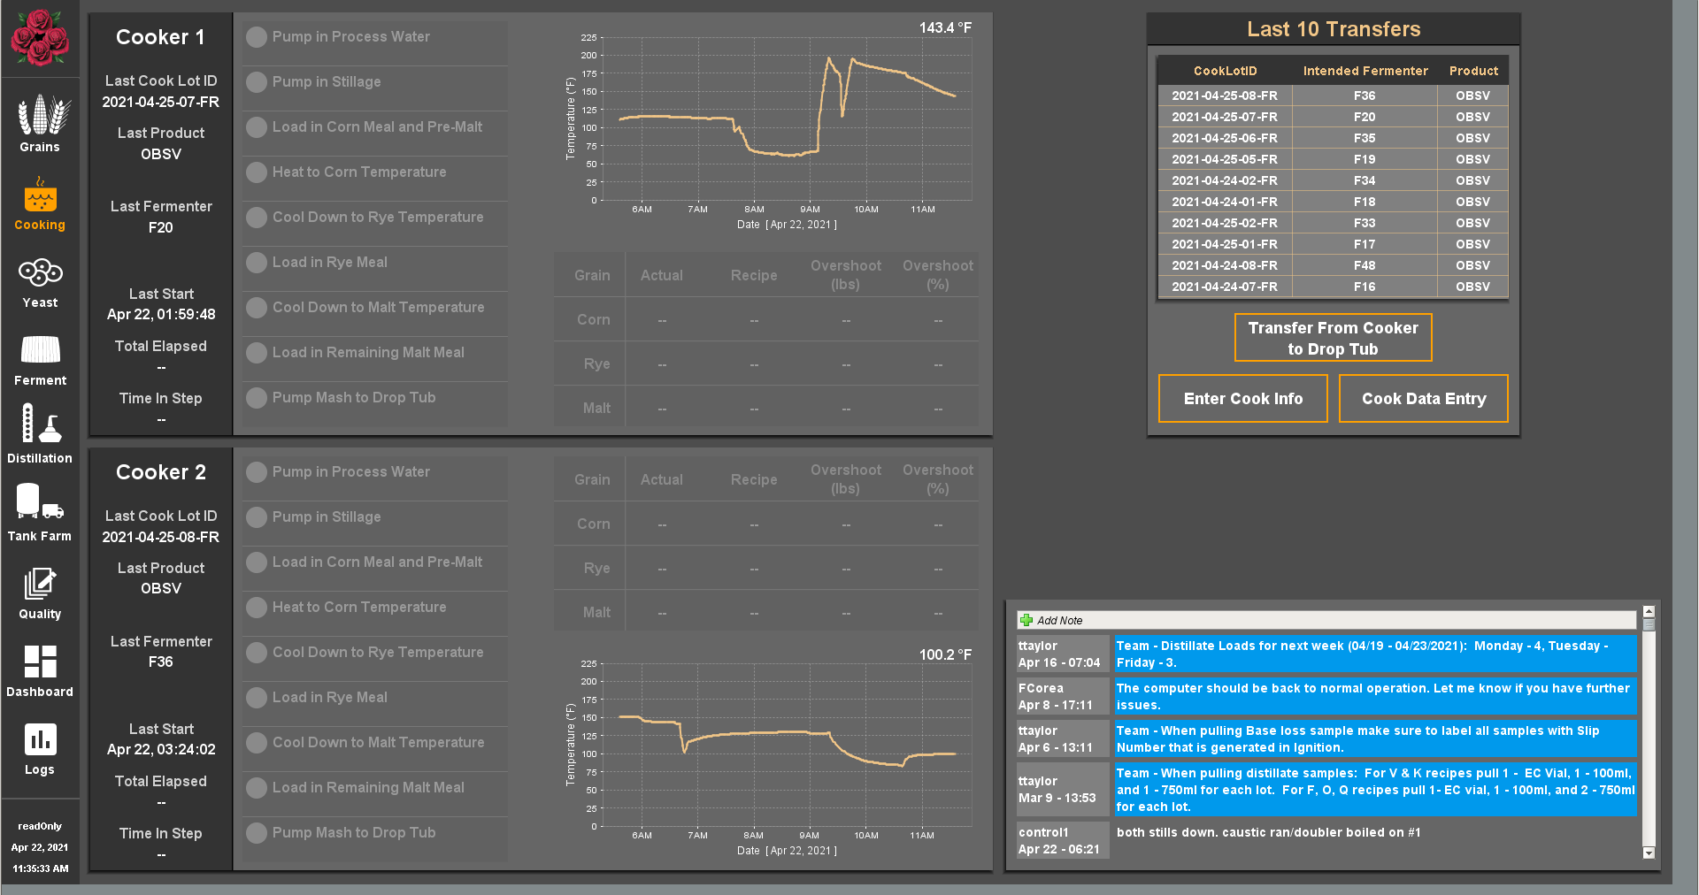Toggle Cooker 1 Cool Down to Malt indicator
This screenshot has height=895, width=1699.
tap(257, 308)
